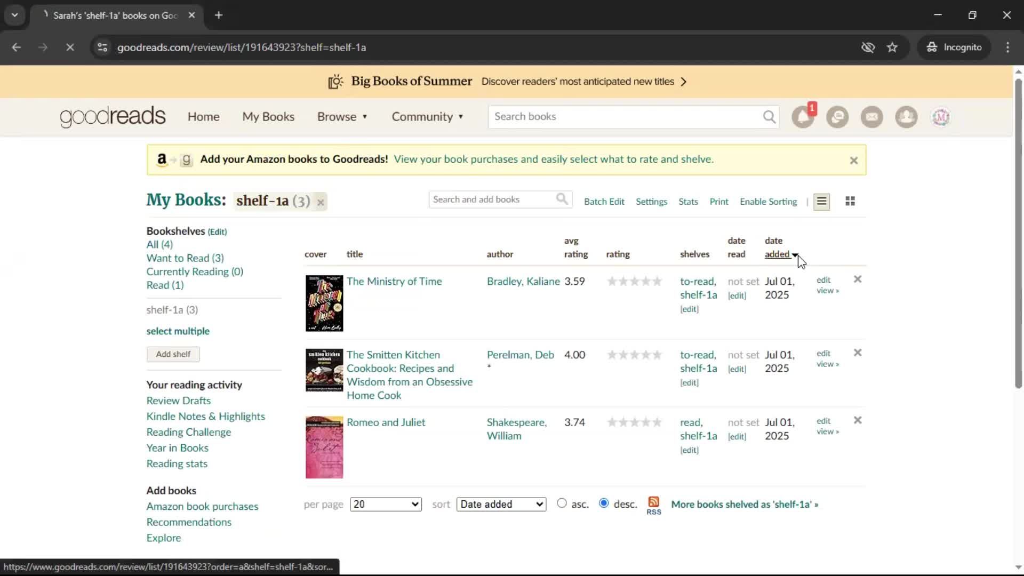Image resolution: width=1024 pixels, height=576 pixels.
Task: Remove The Smitten Kitchen Cookbook row
Action: point(858,353)
